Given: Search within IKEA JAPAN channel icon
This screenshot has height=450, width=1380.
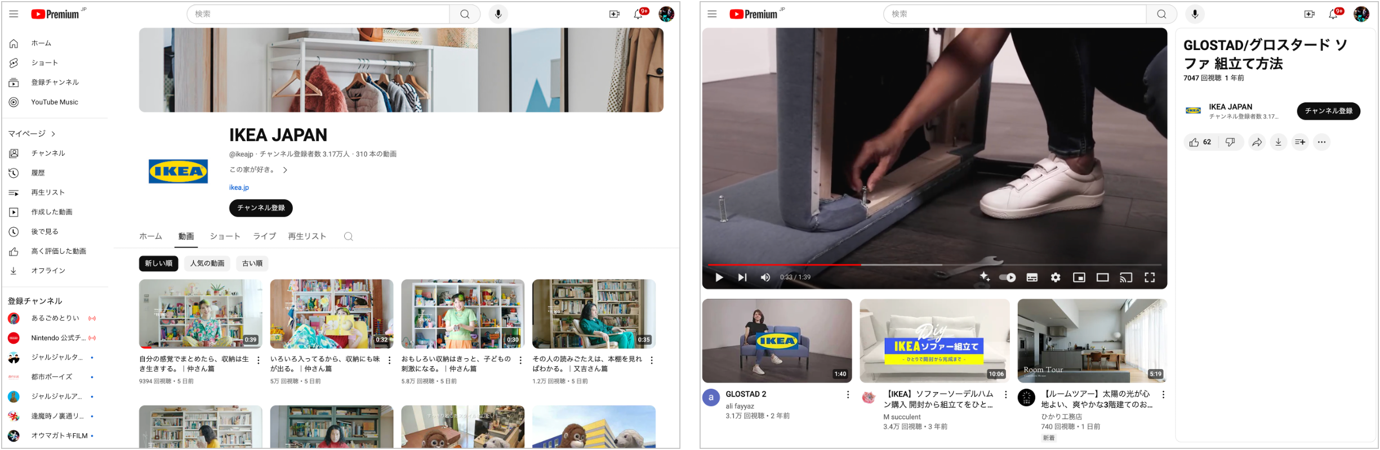Looking at the screenshot, I should 349,236.
